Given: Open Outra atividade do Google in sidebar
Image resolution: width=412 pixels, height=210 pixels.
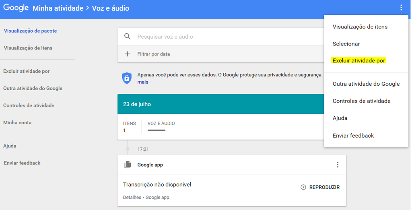Looking at the screenshot, I should click(x=33, y=89).
